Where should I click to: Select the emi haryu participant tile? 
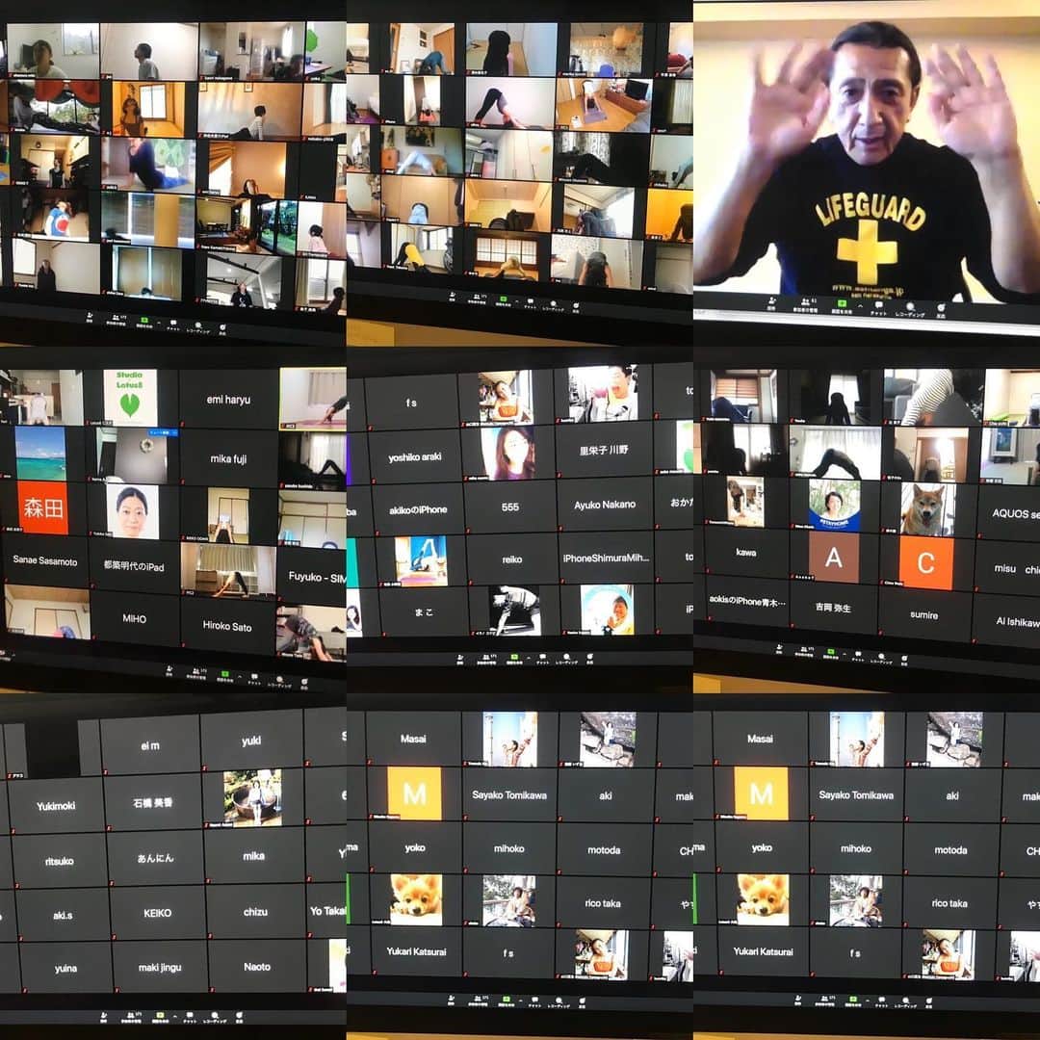click(228, 399)
